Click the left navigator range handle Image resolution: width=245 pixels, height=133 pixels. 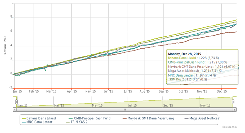pos(16,102)
